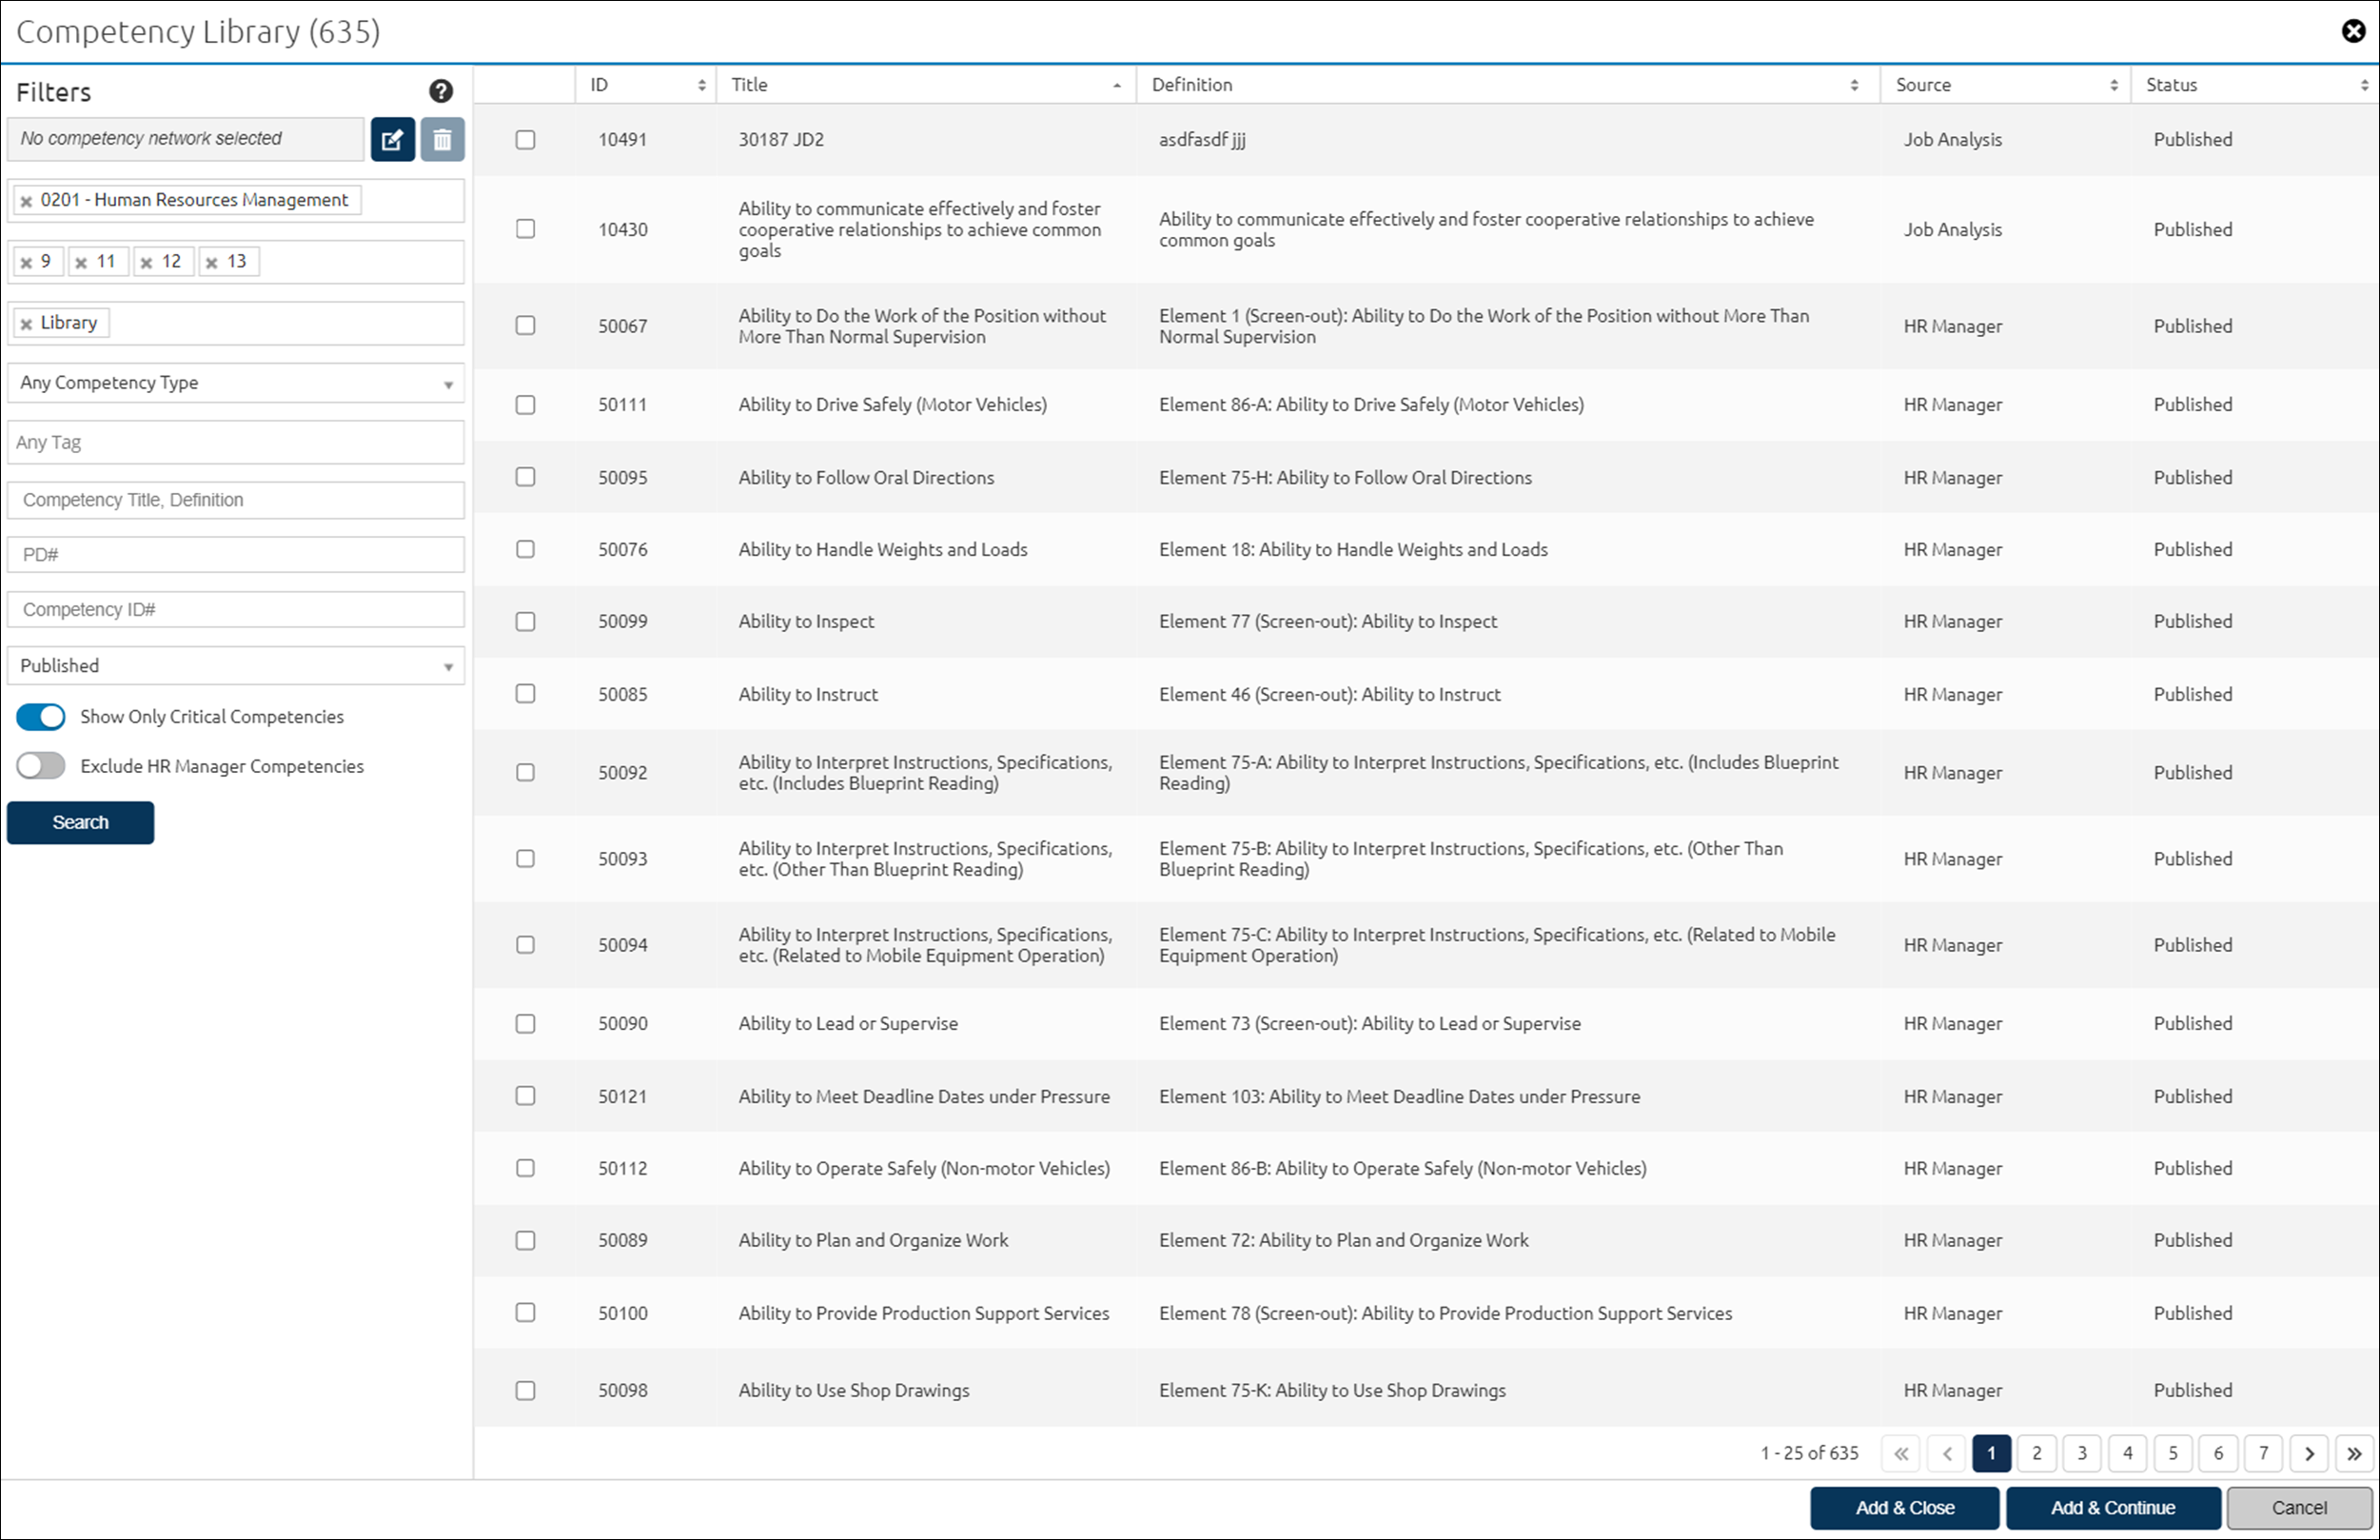Click the Filters help question mark icon

pos(441,91)
